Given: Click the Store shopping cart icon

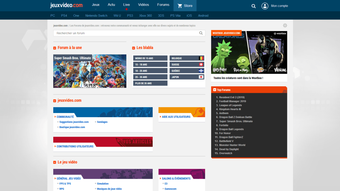Looking at the screenshot, I should (x=180, y=6).
